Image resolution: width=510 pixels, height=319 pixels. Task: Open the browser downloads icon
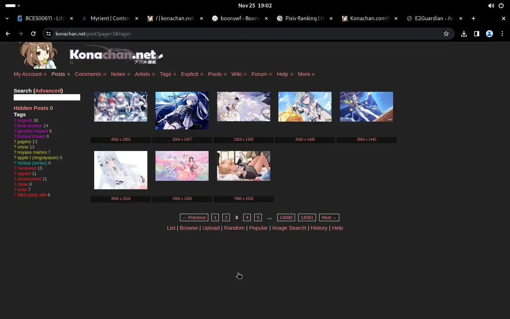464,34
